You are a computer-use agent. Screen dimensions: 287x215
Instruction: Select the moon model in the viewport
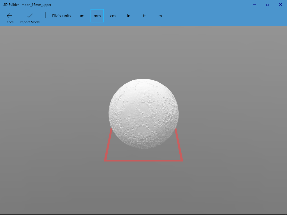click(143, 113)
